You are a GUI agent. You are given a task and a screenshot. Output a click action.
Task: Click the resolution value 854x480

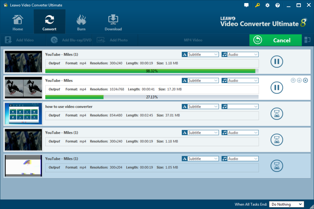point(116,115)
